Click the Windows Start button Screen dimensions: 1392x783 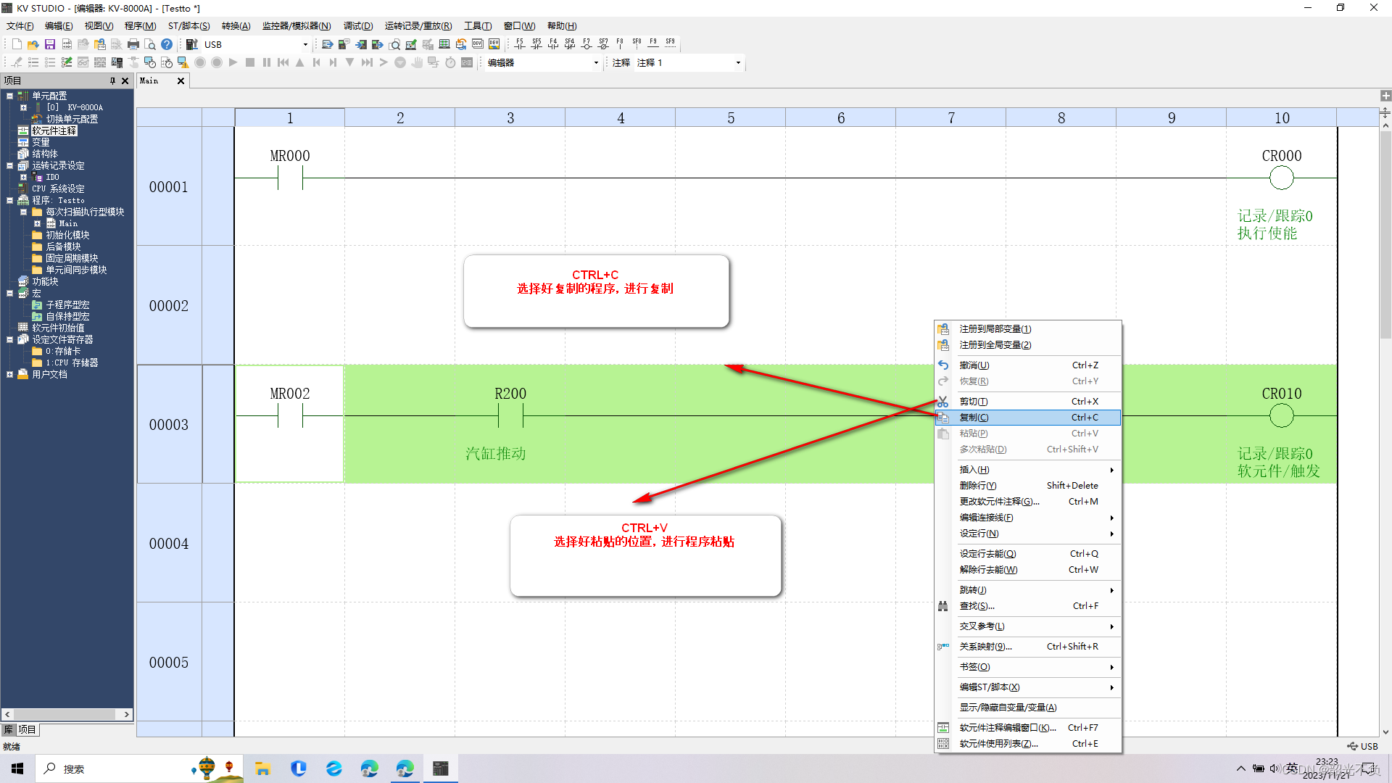click(17, 768)
